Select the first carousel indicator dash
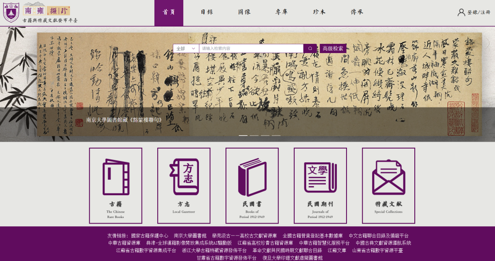The height and width of the screenshot is (261, 495). click(243, 135)
